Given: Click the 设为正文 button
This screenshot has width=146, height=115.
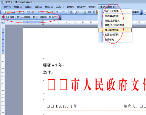Looking at the screenshot, I should tap(54, 17).
